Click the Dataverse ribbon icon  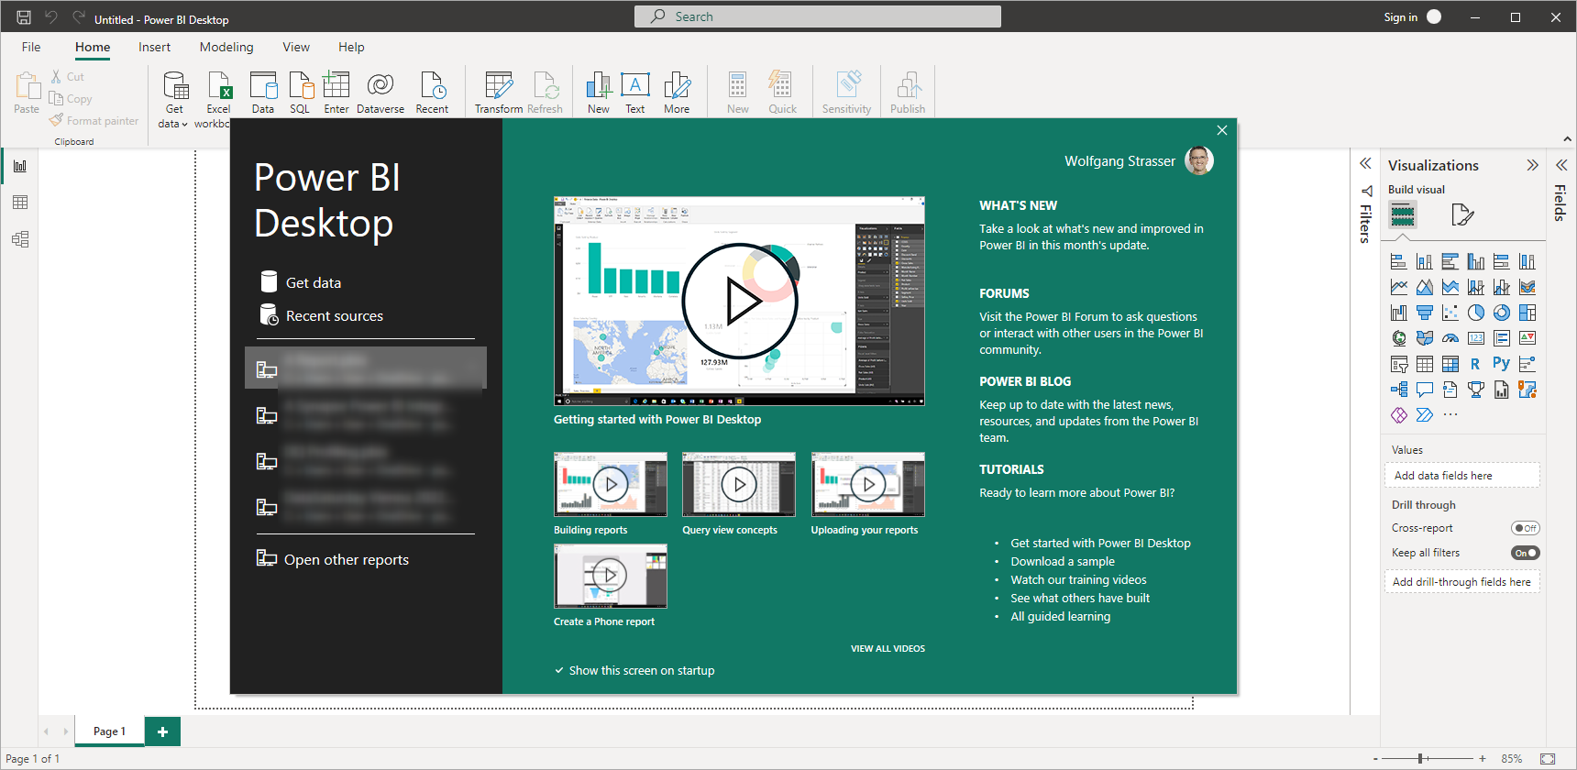pos(380,92)
